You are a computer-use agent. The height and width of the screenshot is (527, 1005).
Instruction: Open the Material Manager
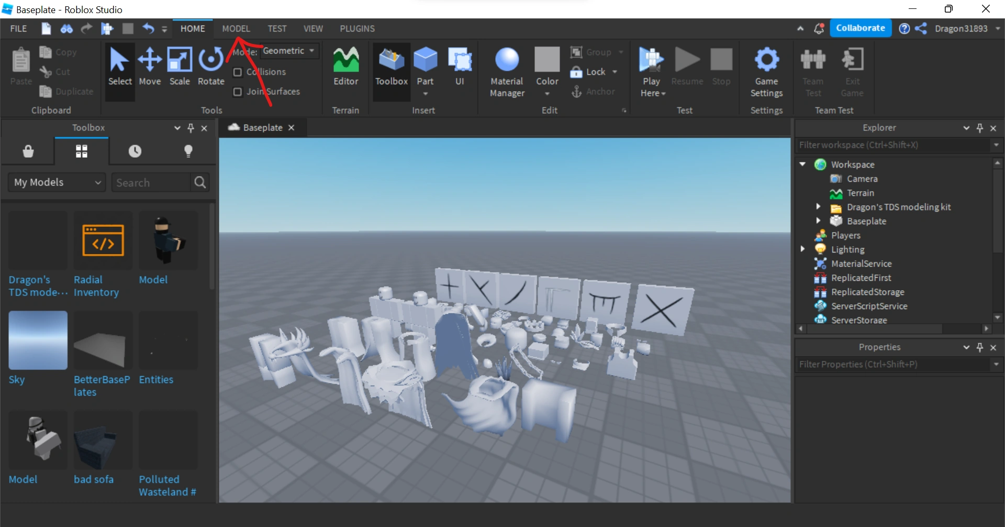click(x=507, y=72)
